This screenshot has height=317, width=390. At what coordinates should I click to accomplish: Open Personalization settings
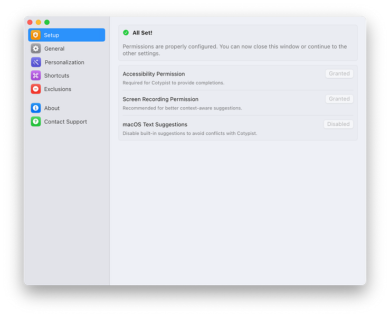coord(66,62)
